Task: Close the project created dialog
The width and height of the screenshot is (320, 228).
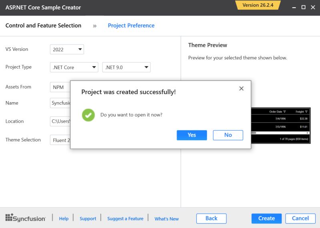Action: pos(241,89)
